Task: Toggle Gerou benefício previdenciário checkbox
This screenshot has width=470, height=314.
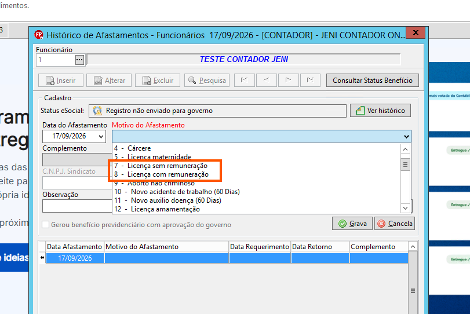Action: (46, 224)
